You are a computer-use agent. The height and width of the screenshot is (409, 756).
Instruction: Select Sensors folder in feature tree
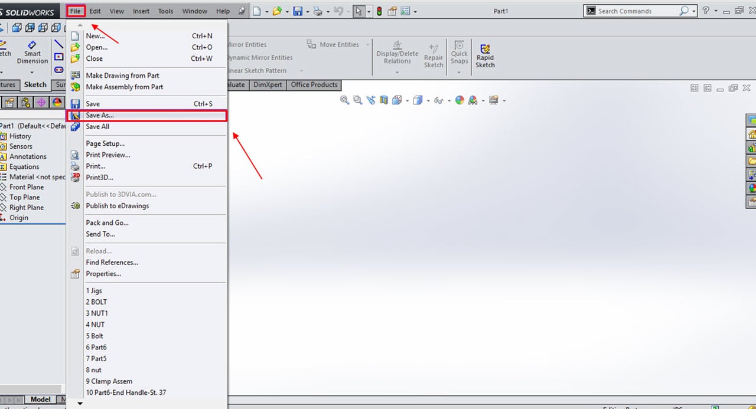21,146
